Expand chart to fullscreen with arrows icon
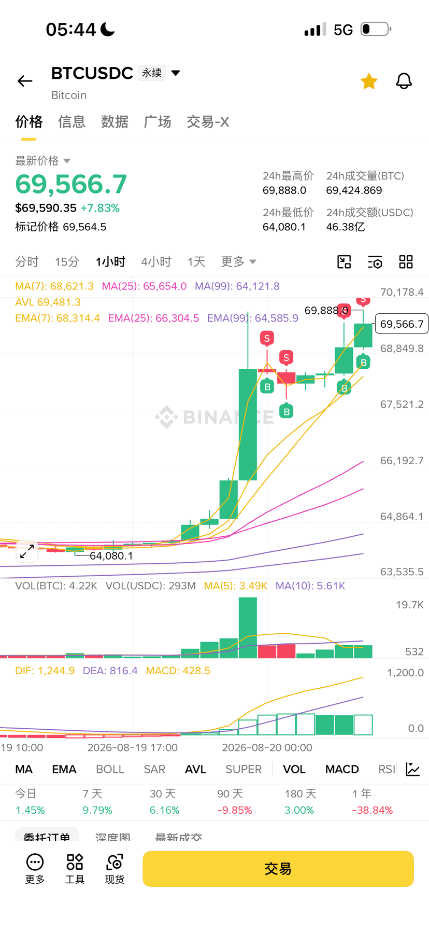Image resolution: width=429 pixels, height=931 pixels. click(27, 551)
